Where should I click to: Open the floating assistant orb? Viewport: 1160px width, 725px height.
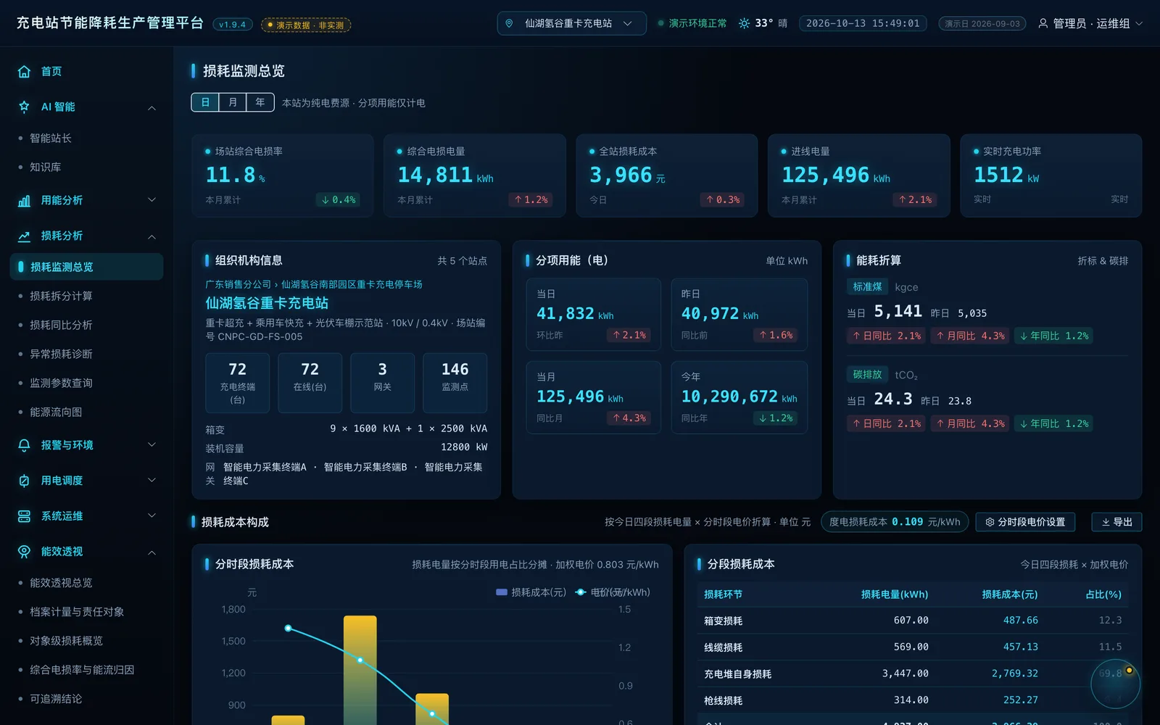tap(1115, 684)
